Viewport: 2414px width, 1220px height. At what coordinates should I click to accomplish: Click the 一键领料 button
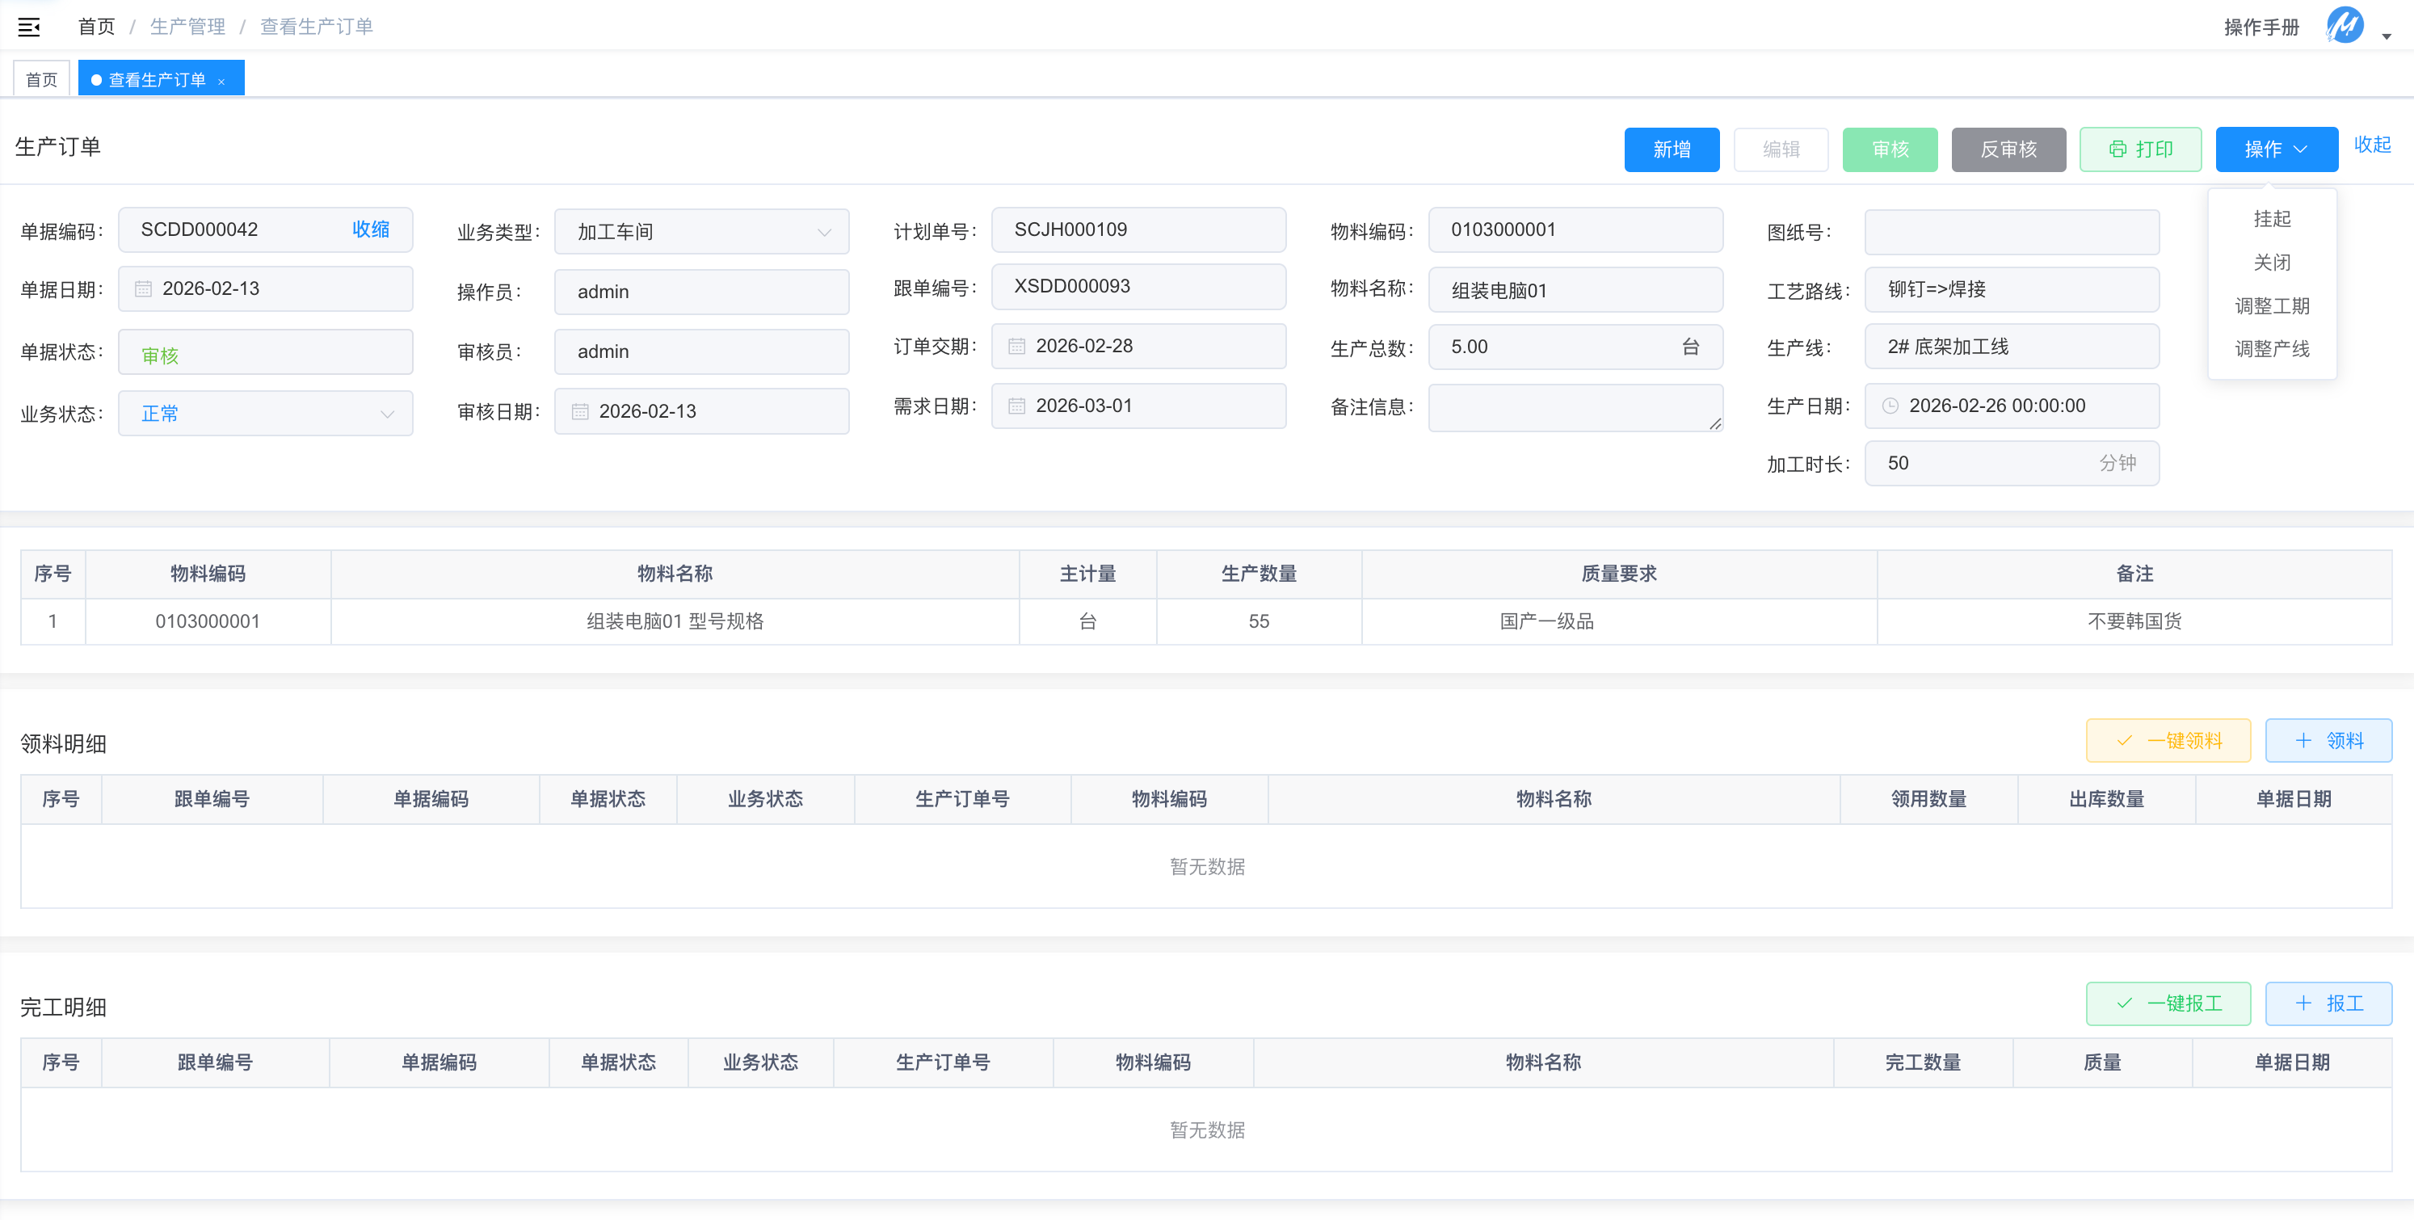tap(2168, 740)
